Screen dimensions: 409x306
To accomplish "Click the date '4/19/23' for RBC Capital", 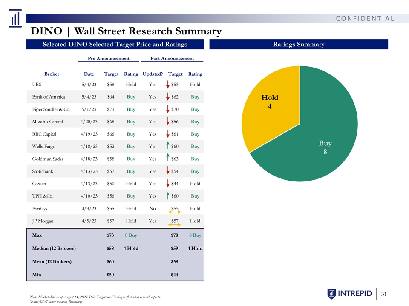I will [89, 134].
